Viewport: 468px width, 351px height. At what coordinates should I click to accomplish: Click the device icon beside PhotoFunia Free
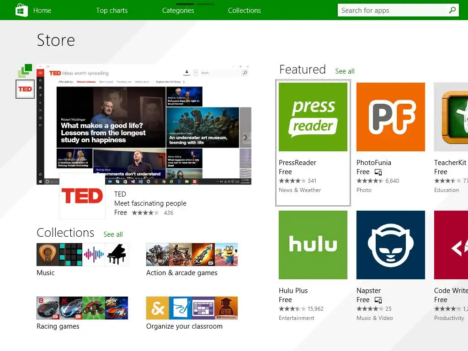[378, 172]
